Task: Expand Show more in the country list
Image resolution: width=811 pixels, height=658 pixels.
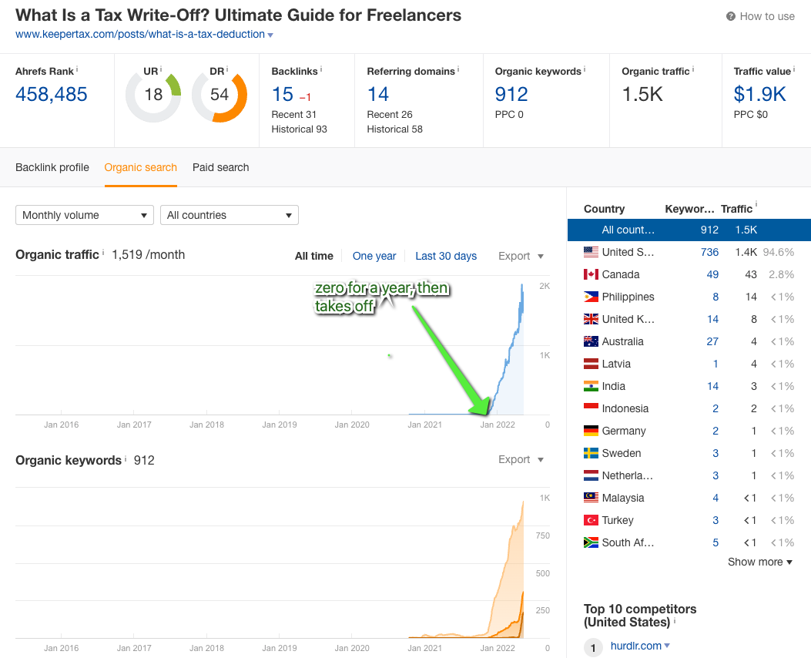Action: 759,562
